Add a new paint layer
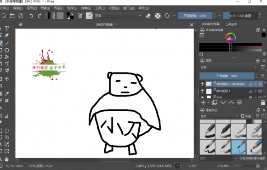 point(203,102)
